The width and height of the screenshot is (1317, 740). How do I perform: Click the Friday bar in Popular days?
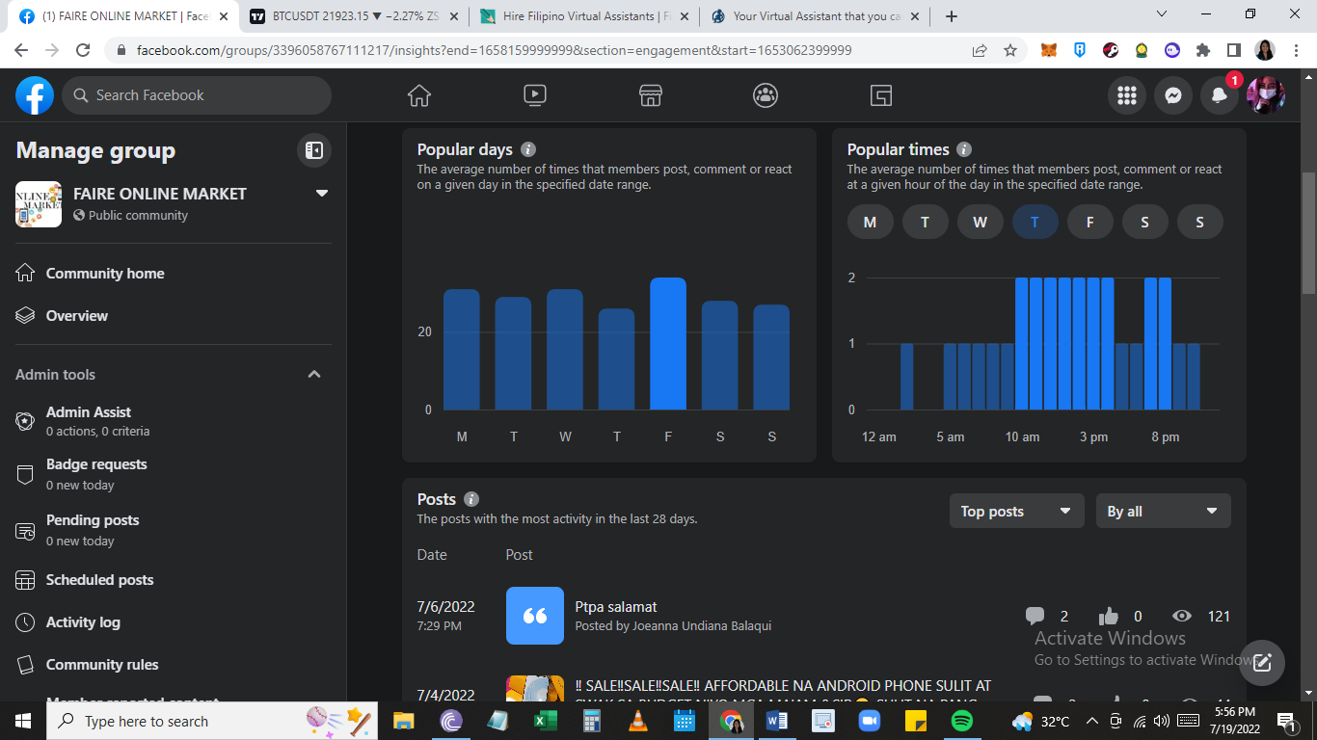tap(668, 344)
